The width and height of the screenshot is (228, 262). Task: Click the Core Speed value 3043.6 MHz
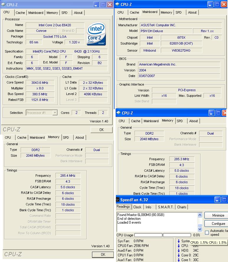(40, 83)
